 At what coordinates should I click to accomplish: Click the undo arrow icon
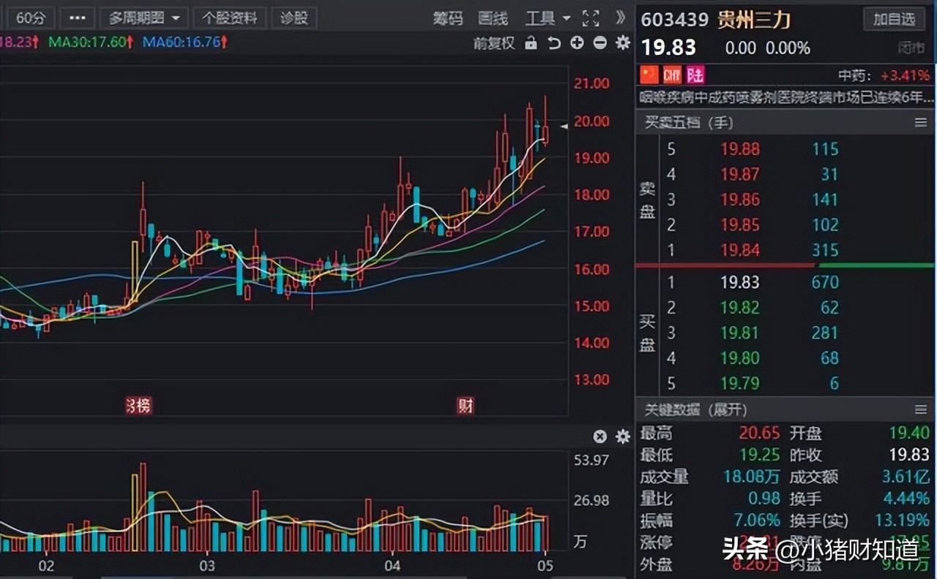click(554, 42)
